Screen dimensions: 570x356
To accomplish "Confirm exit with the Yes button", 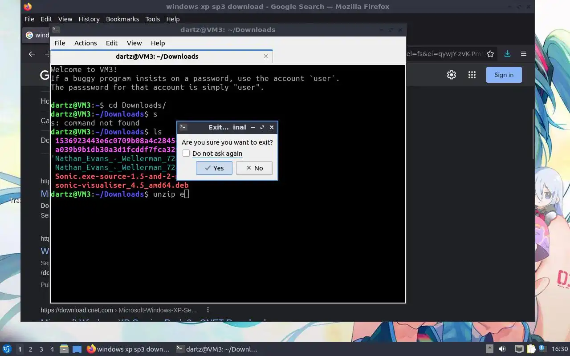I will click(214, 168).
